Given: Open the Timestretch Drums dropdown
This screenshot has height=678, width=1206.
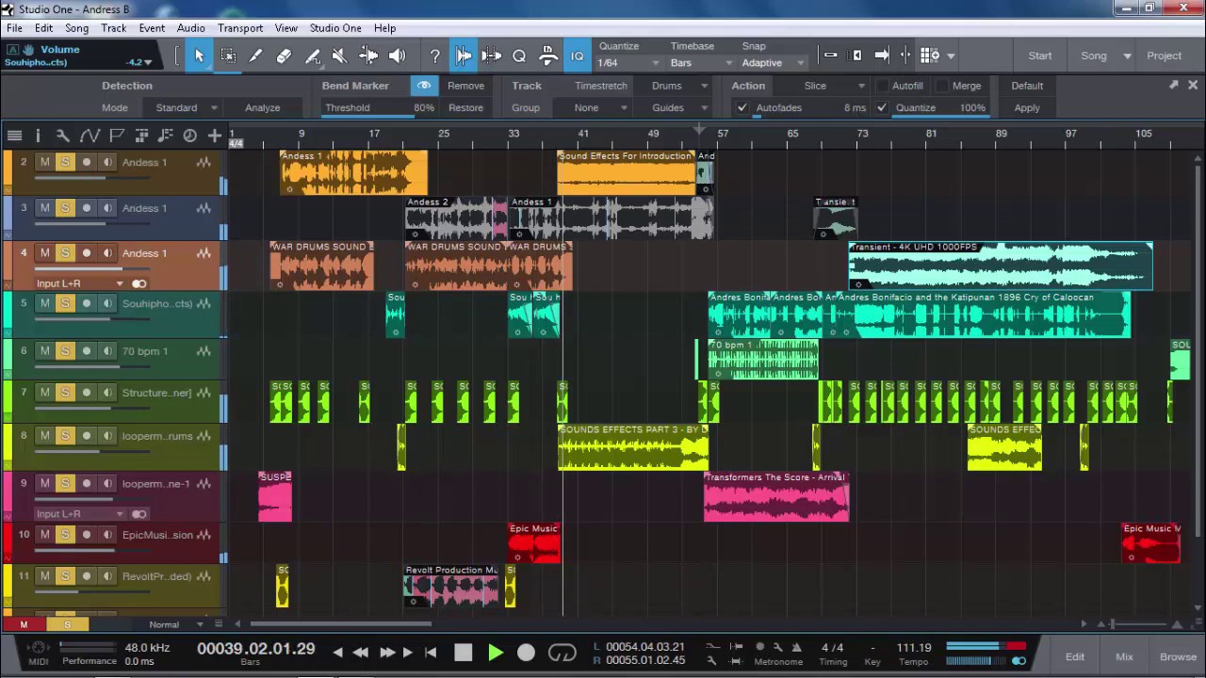Looking at the screenshot, I should [x=679, y=86].
